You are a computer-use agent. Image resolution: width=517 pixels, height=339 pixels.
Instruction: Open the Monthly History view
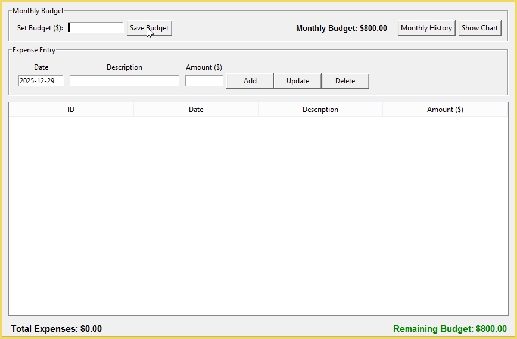tap(426, 28)
